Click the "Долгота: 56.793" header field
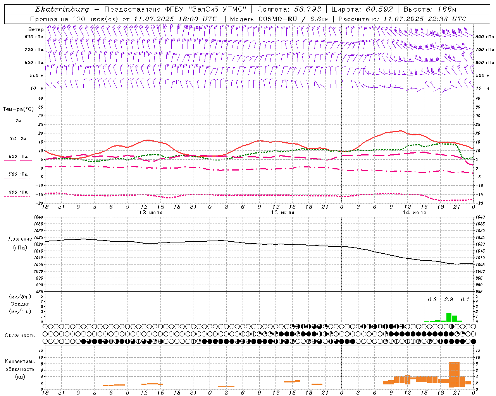The height and width of the screenshot is (396, 496). click(x=289, y=9)
